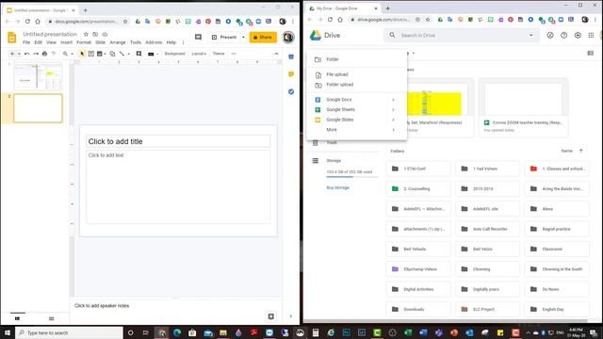Open the Google Calendar side panel icon
Screen dimensions: 603x339
tap(291, 56)
